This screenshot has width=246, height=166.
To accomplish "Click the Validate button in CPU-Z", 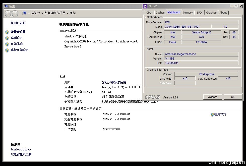I will coord(212,97).
